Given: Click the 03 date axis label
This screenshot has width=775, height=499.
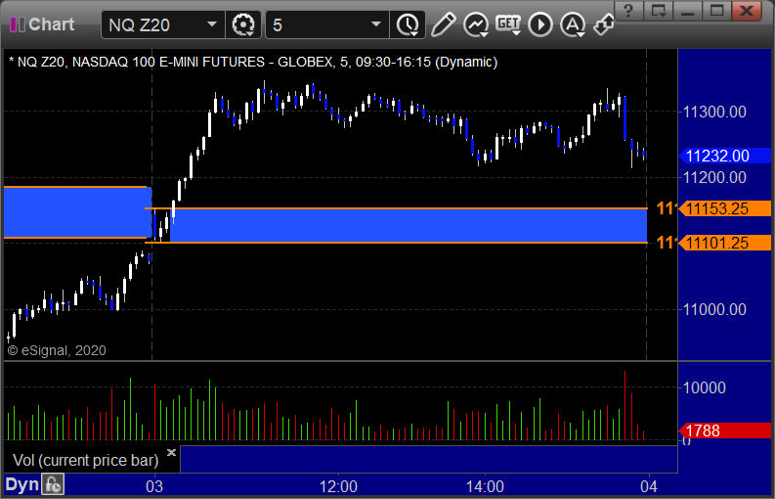Looking at the screenshot, I should pyautogui.click(x=154, y=486).
